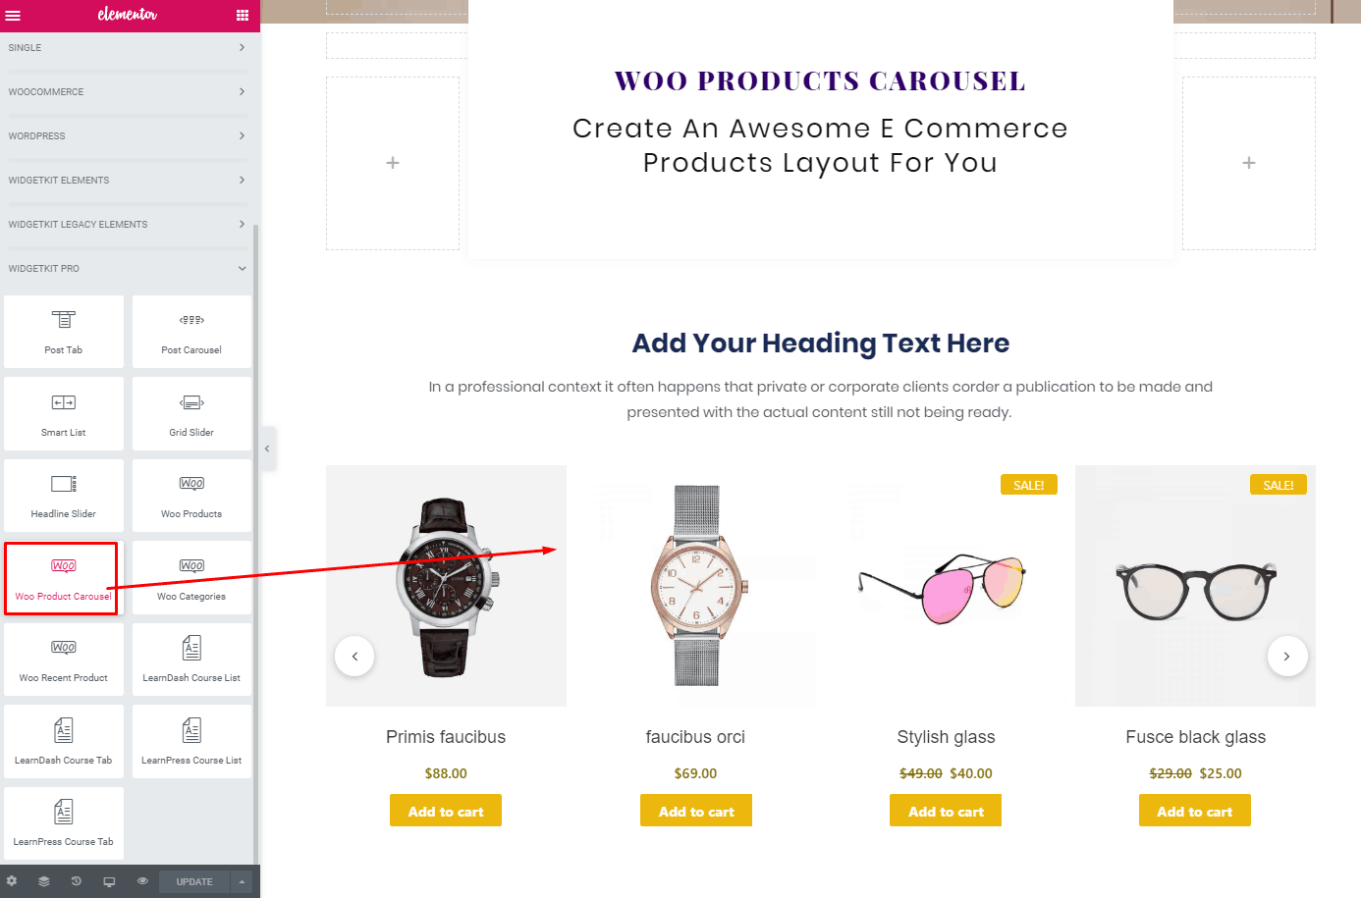Preview changes using the eye icon
The width and height of the screenshot is (1361, 898).
pyautogui.click(x=142, y=881)
